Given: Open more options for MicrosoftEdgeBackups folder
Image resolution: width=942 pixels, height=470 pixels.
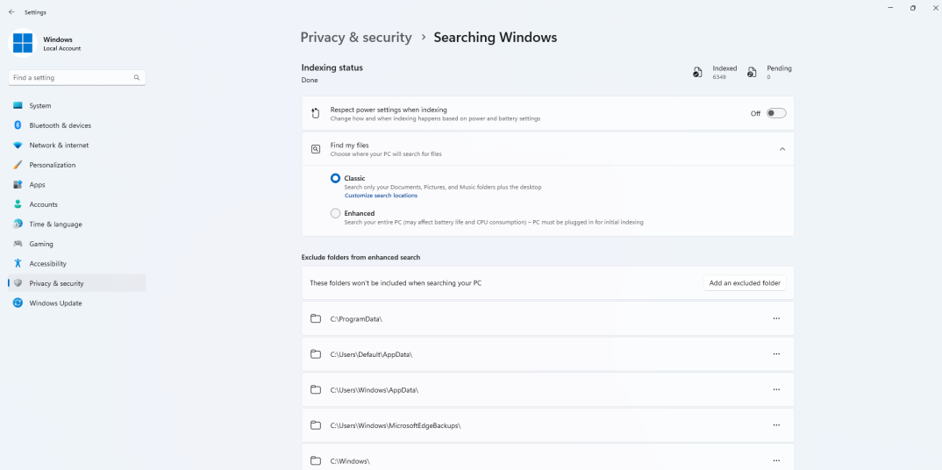Looking at the screenshot, I should click(x=776, y=425).
